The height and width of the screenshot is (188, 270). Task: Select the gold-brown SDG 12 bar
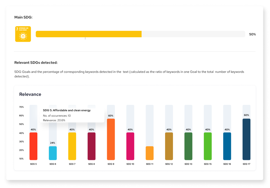[169, 146]
